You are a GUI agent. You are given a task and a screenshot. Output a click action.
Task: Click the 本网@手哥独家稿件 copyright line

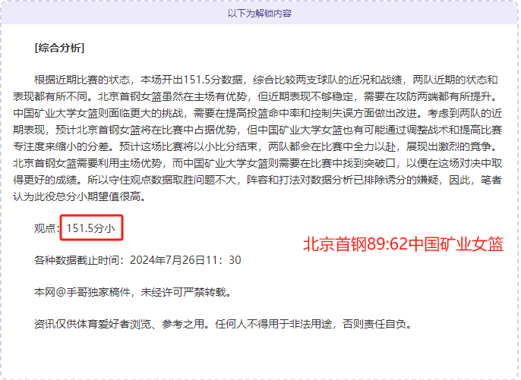pyautogui.click(x=133, y=292)
